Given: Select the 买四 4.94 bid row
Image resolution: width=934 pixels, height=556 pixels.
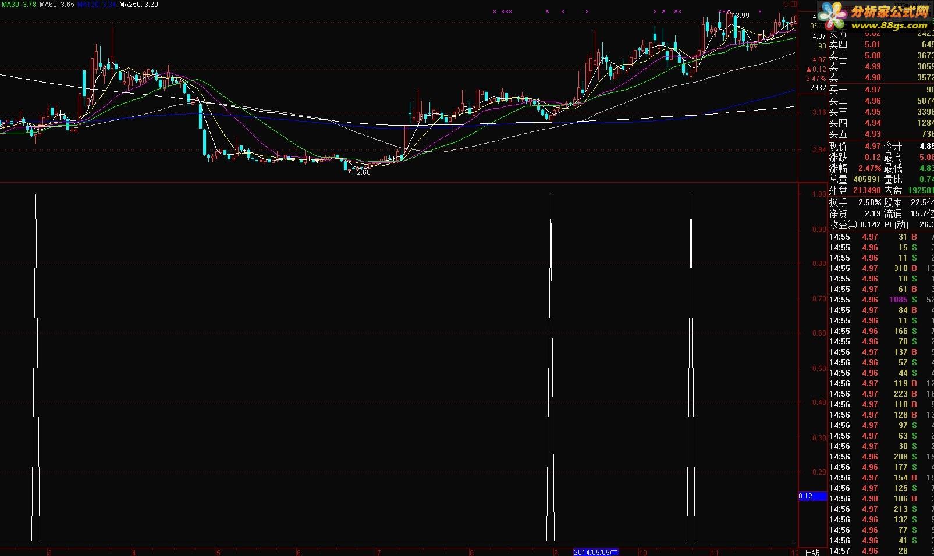Looking at the screenshot, I should pyautogui.click(x=881, y=123).
